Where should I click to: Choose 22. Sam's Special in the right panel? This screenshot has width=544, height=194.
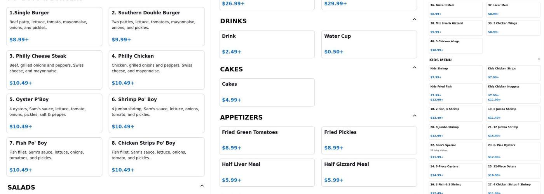(455, 151)
